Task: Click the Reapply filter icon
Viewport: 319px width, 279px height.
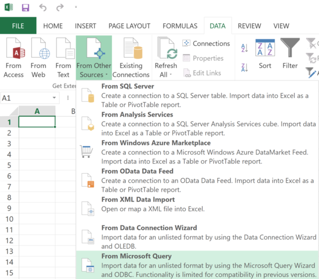Action: pos(311,58)
